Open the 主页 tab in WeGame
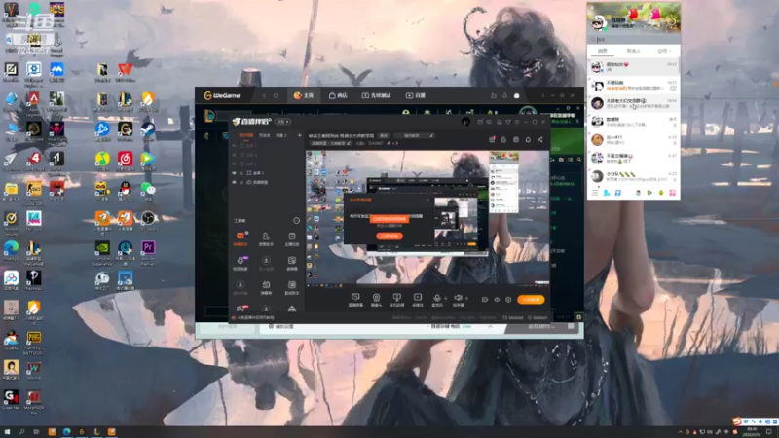This screenshot has width=779, height=438. tap(304, 95)
